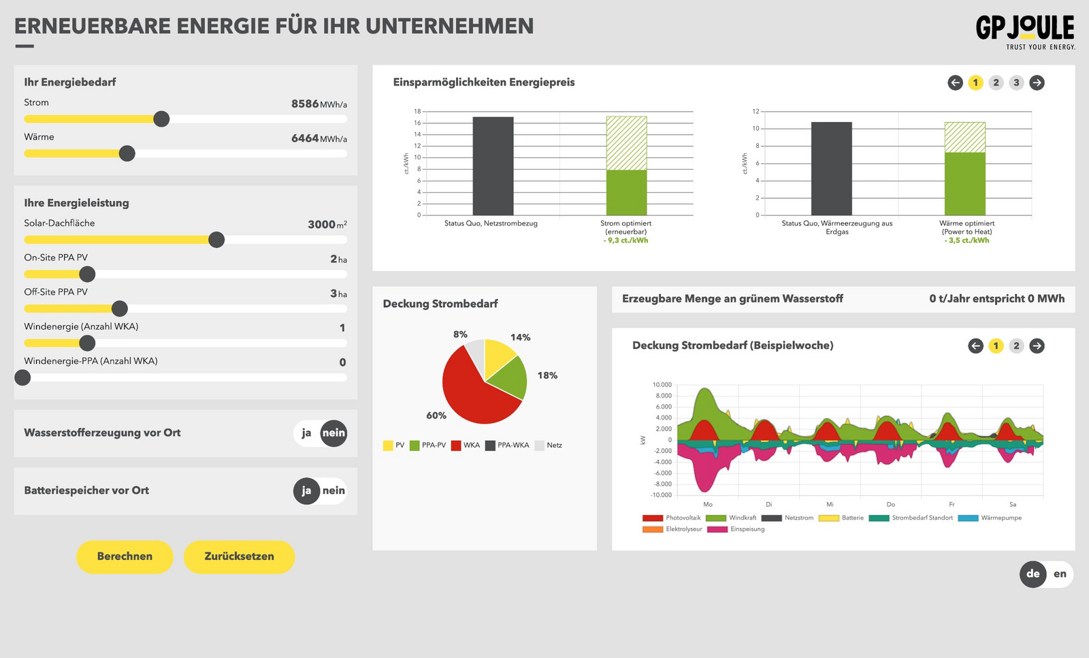Screen dimensions: 1089x658
Task: Click the left arrow on Beispielwoche chart pagination
Action: point(976,345)
